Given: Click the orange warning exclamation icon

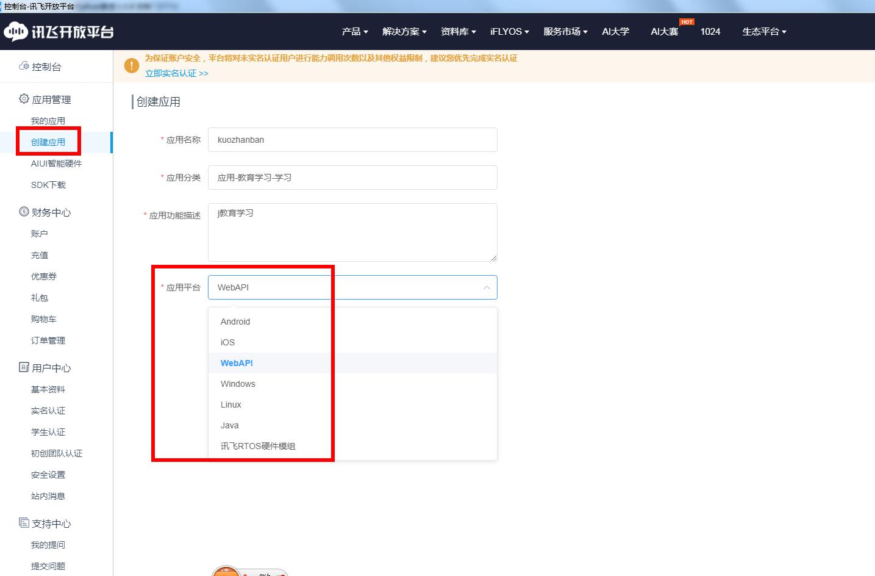Looking at the screenshot, I should (x=131, y=65).
